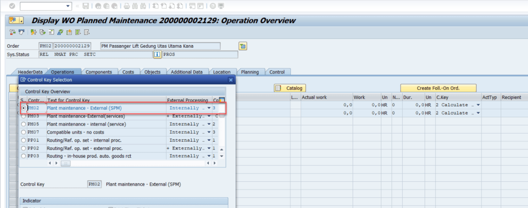Click the control key list horizontal scrollbar
The height and width of the screenshot is (208, 528).
point(65,163)
